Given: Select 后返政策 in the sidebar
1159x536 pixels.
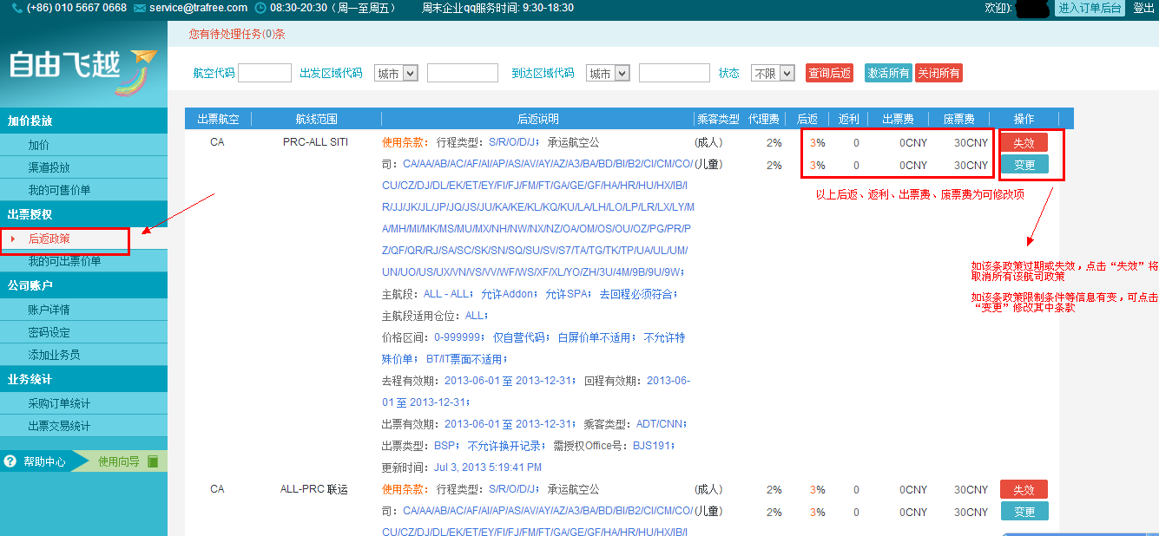Looking at the screenshot, I should (x=49, y=239).
